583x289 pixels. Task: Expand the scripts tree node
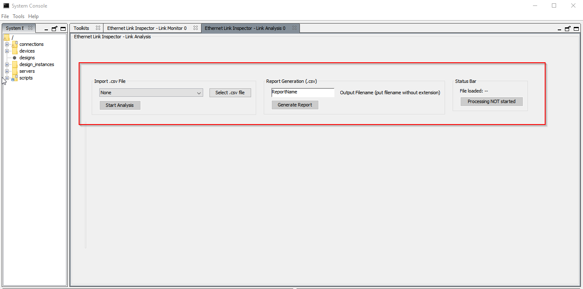point(7,78)
